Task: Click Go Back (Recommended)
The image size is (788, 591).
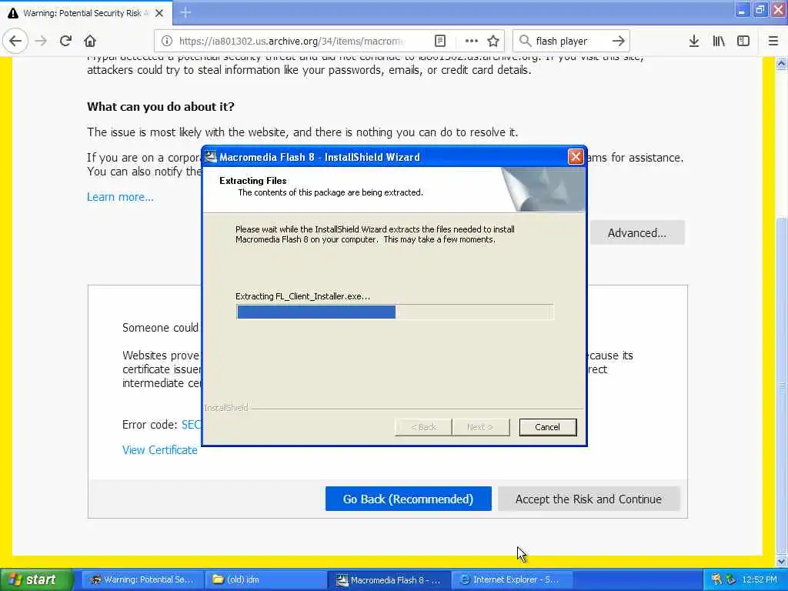Action: pyautogui.click(x=408, y=499)
